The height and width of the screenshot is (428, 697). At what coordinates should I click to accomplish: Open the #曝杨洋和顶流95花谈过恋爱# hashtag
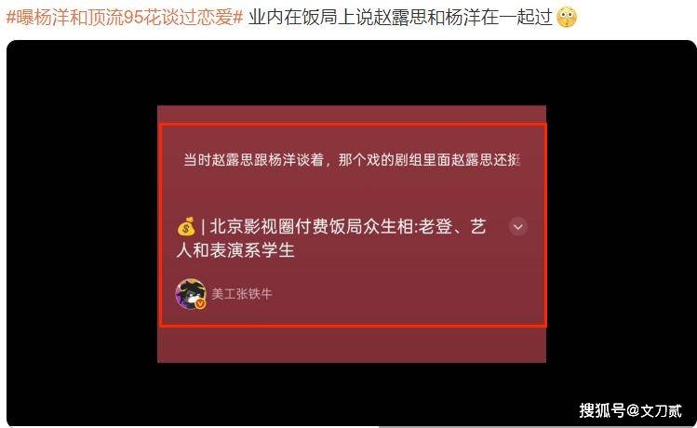125,18
